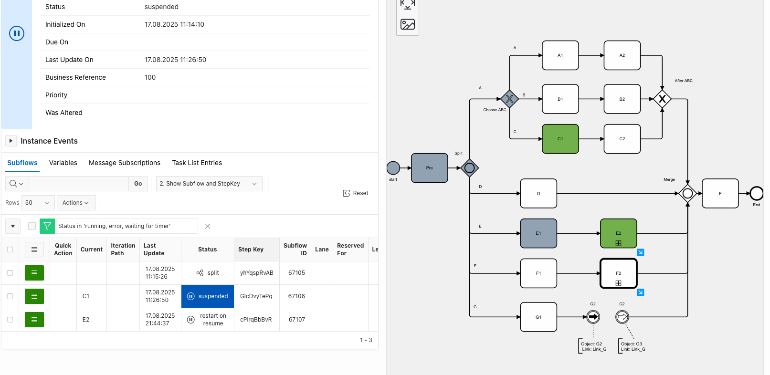
Task: Open the drilldown arrow below F2 task
Action: [641, 292]
